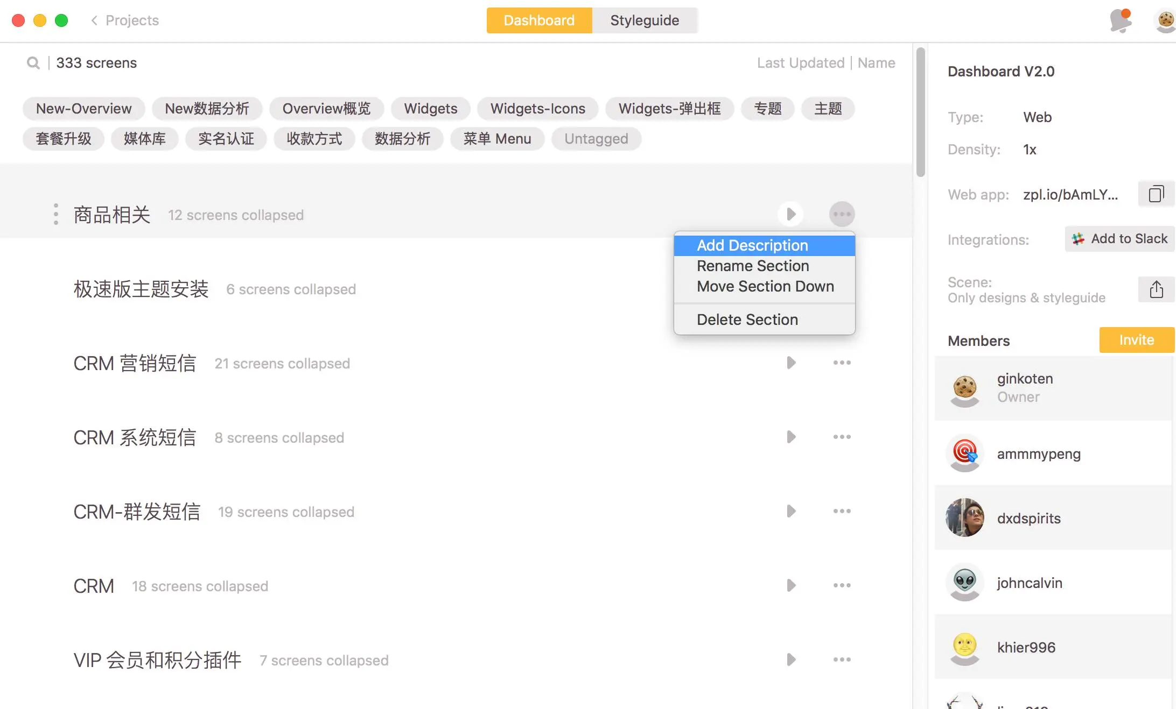
Task: Choose Rename Section from context menu
Action: (x=753, y=266)
